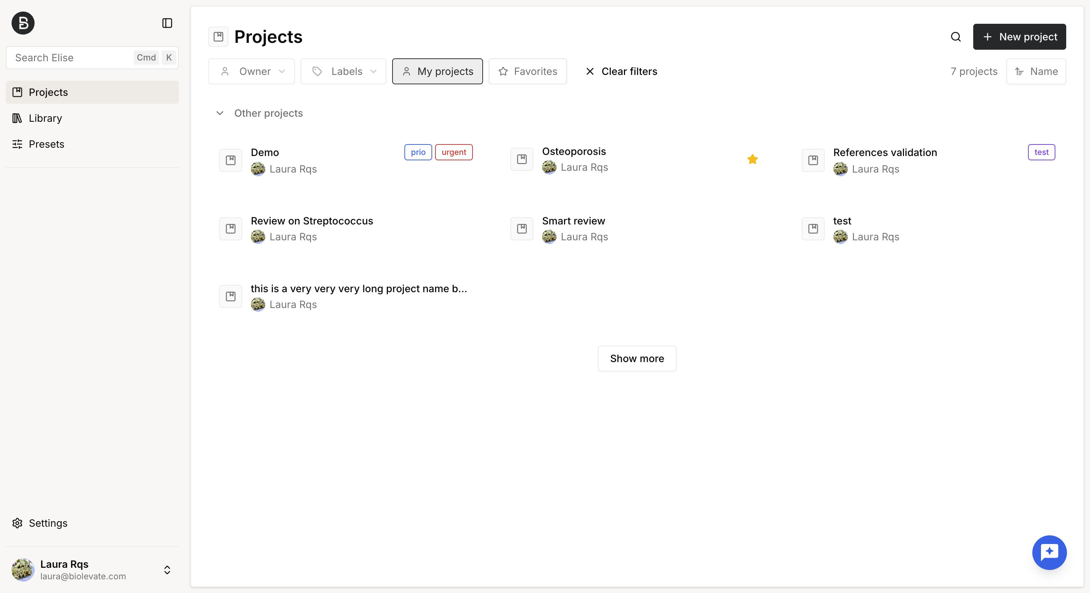Screen dimensions: 1090x593
Task: Open Settings in the sidebar
Action: [92, 523]
